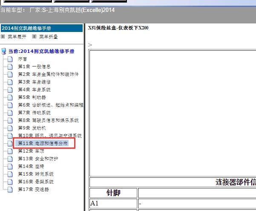Open 第15章 转向系统
This screenshot has width=256, height=211.
point(36,174)
